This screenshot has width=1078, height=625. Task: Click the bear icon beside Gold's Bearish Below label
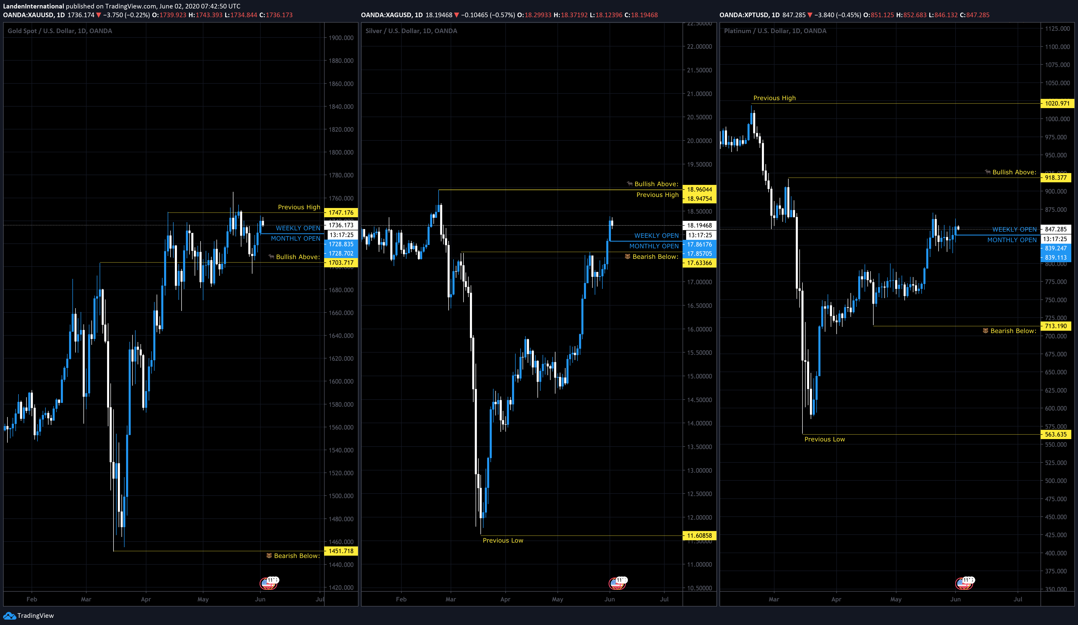point(269,556)
